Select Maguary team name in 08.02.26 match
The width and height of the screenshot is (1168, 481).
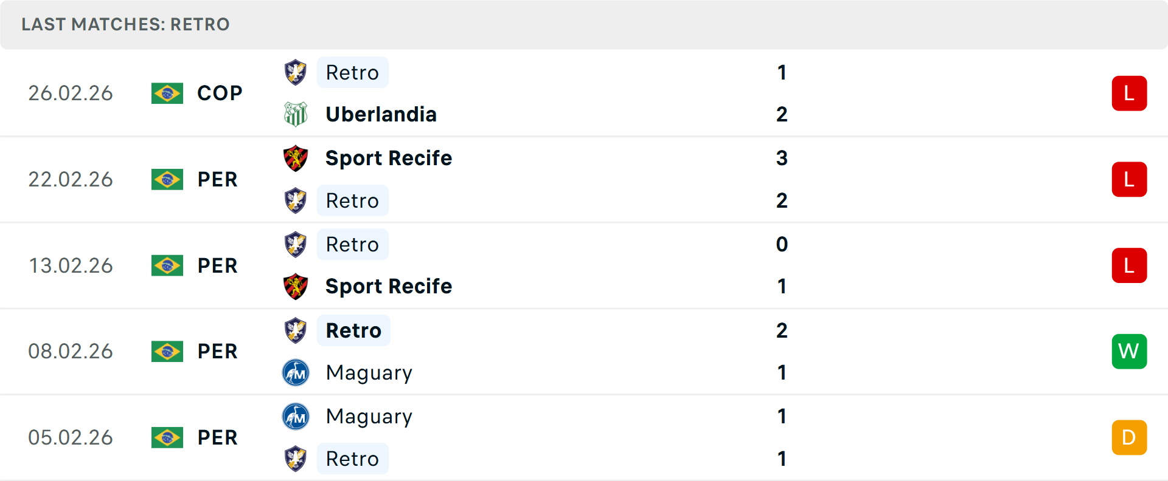point(369,372)
